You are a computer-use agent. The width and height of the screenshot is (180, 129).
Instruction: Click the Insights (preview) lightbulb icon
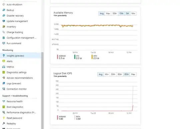tap(4, 56)
